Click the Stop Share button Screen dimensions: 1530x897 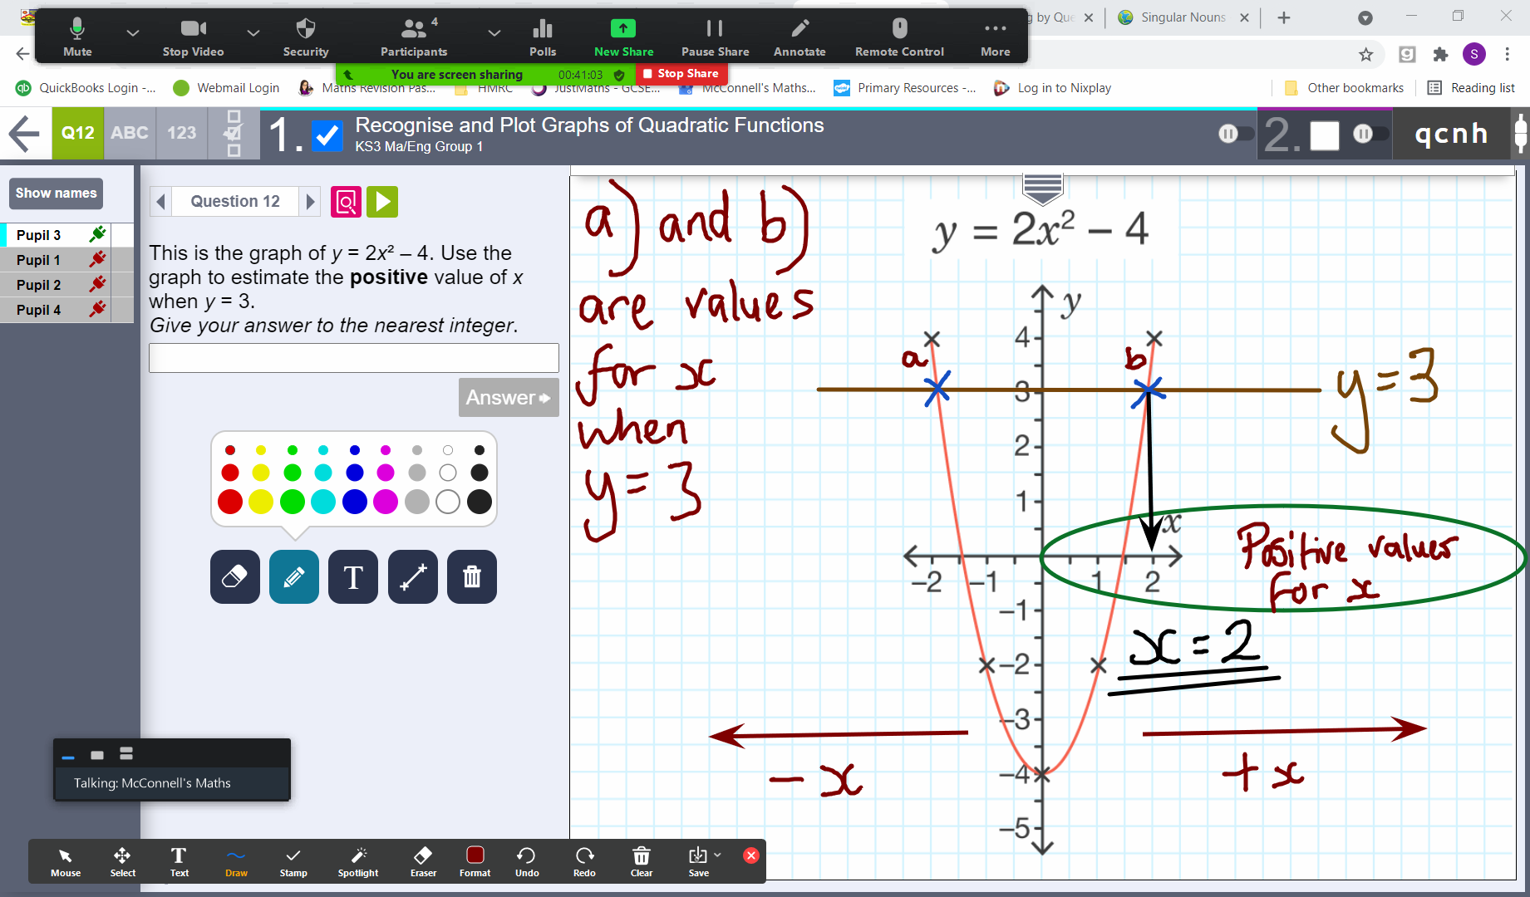(681, 74)
